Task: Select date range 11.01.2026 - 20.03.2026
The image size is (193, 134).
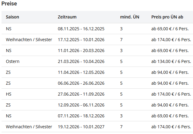Action: [81, 51]
